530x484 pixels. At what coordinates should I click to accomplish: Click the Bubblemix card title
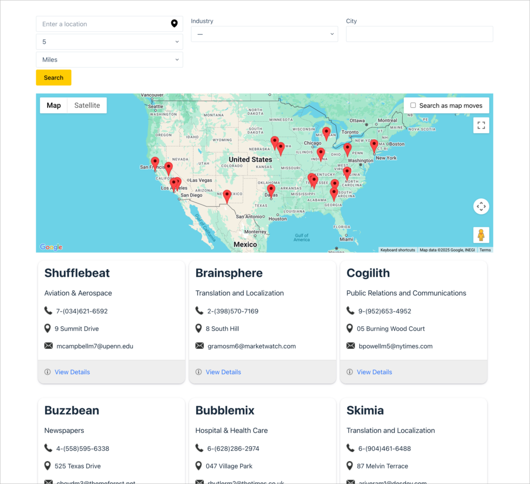[x=225, y=410]
